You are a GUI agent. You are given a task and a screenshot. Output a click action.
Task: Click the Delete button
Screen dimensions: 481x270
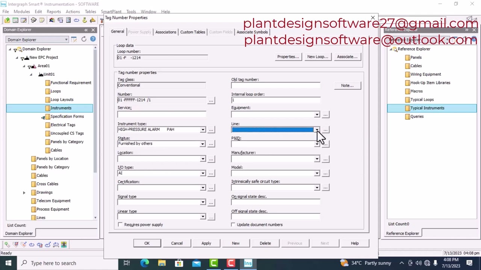(x=265, y=243)
